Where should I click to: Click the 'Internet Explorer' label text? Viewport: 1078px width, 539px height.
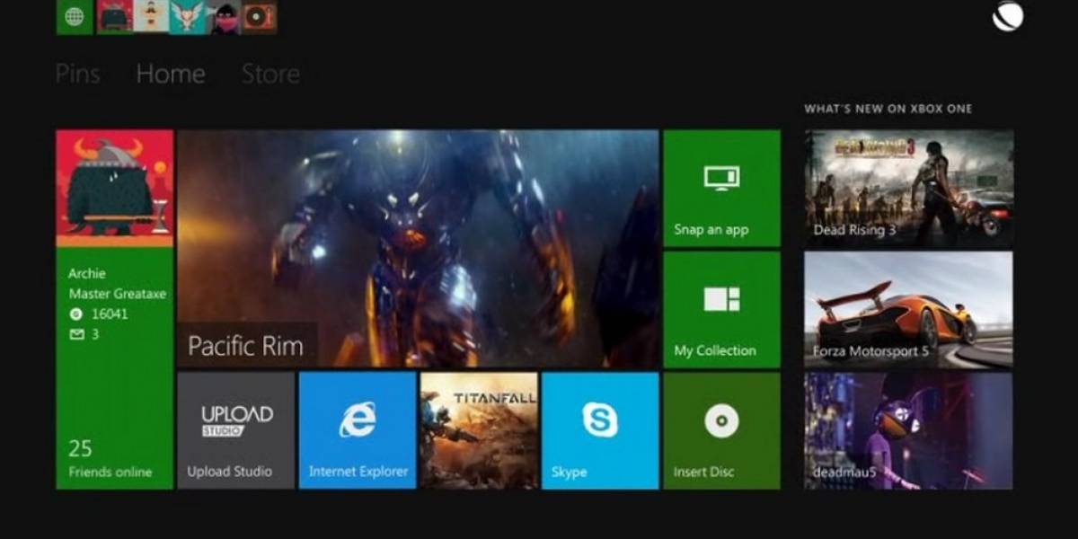click(x=358, y=472)
